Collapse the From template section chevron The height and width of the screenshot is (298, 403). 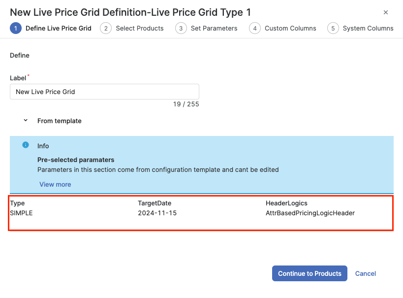(26, 121)
